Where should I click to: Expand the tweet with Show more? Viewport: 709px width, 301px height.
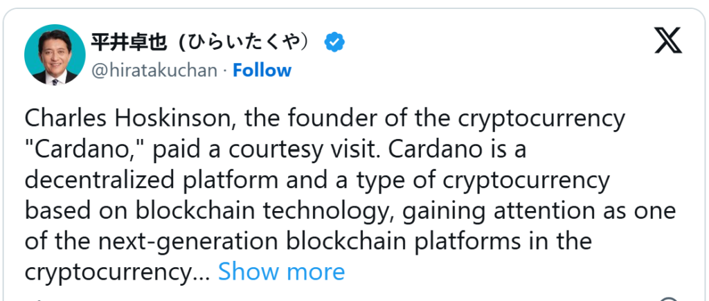(x=281, y=272)
